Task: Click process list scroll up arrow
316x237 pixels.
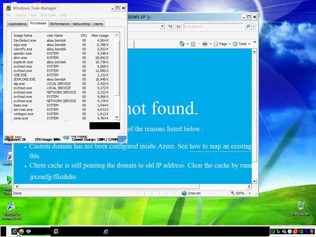Action: coord(117,35)
